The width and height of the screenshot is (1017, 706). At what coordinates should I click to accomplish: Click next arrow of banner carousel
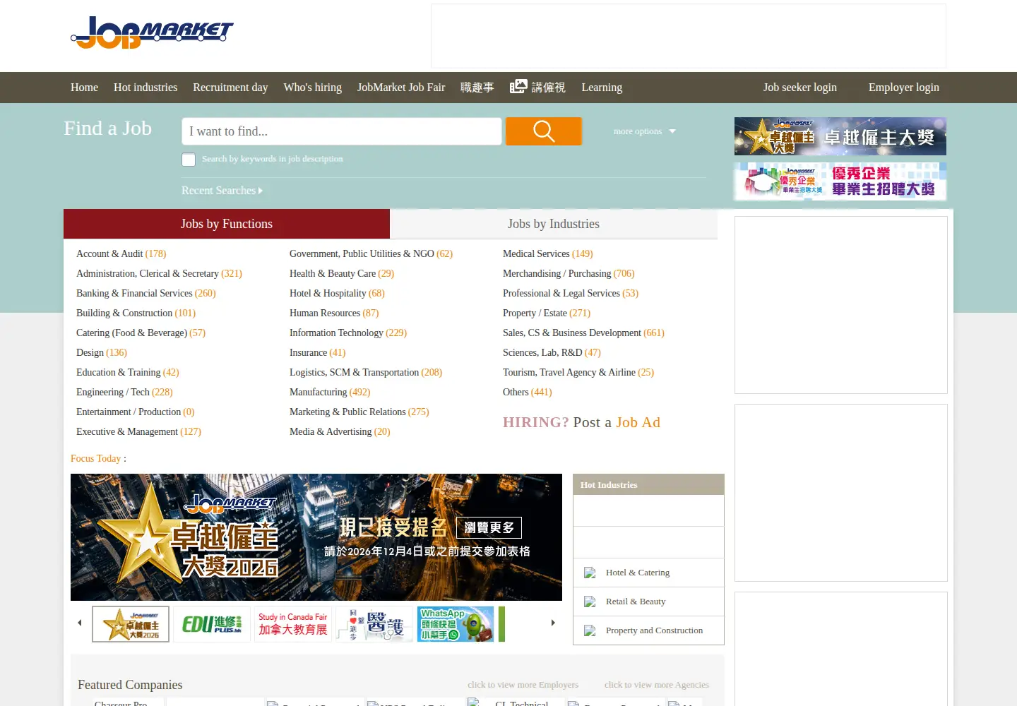click(553, 623)
